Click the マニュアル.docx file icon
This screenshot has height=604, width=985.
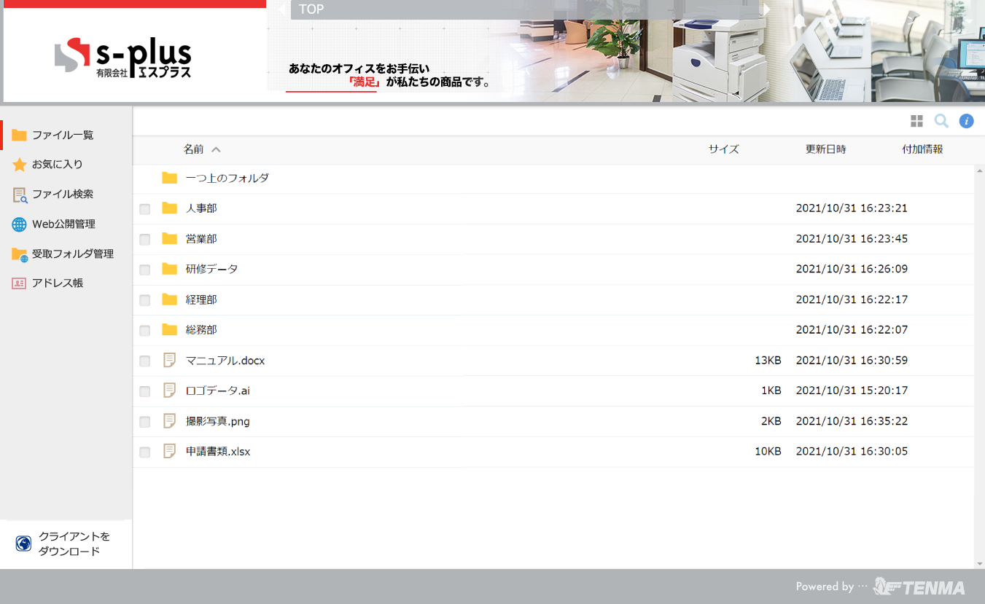pos(170,360)
